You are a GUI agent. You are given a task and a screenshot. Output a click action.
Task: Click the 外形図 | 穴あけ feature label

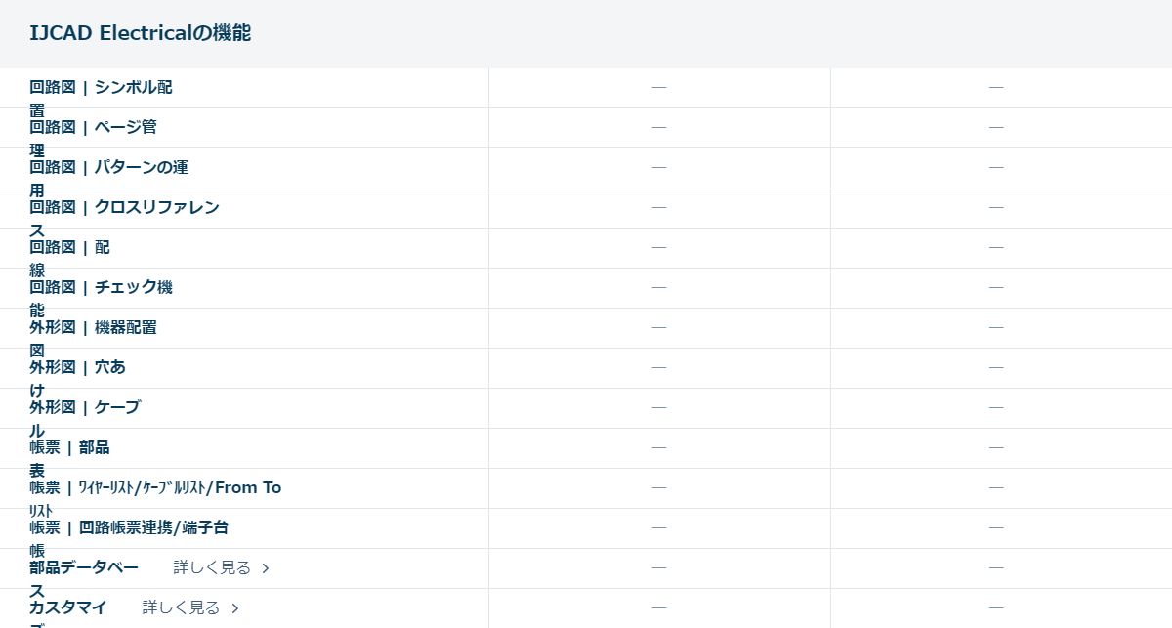tap(77, 368)
